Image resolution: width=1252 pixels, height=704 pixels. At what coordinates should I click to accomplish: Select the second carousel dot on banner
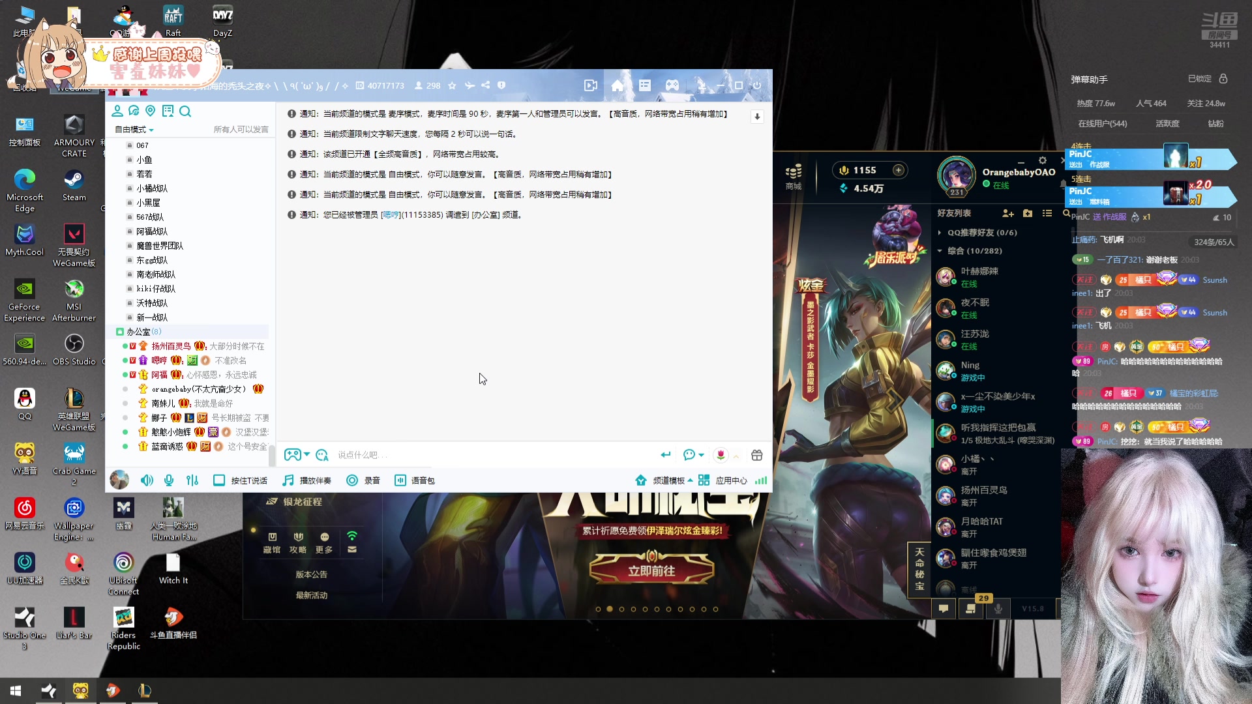(x=610, y=609)
